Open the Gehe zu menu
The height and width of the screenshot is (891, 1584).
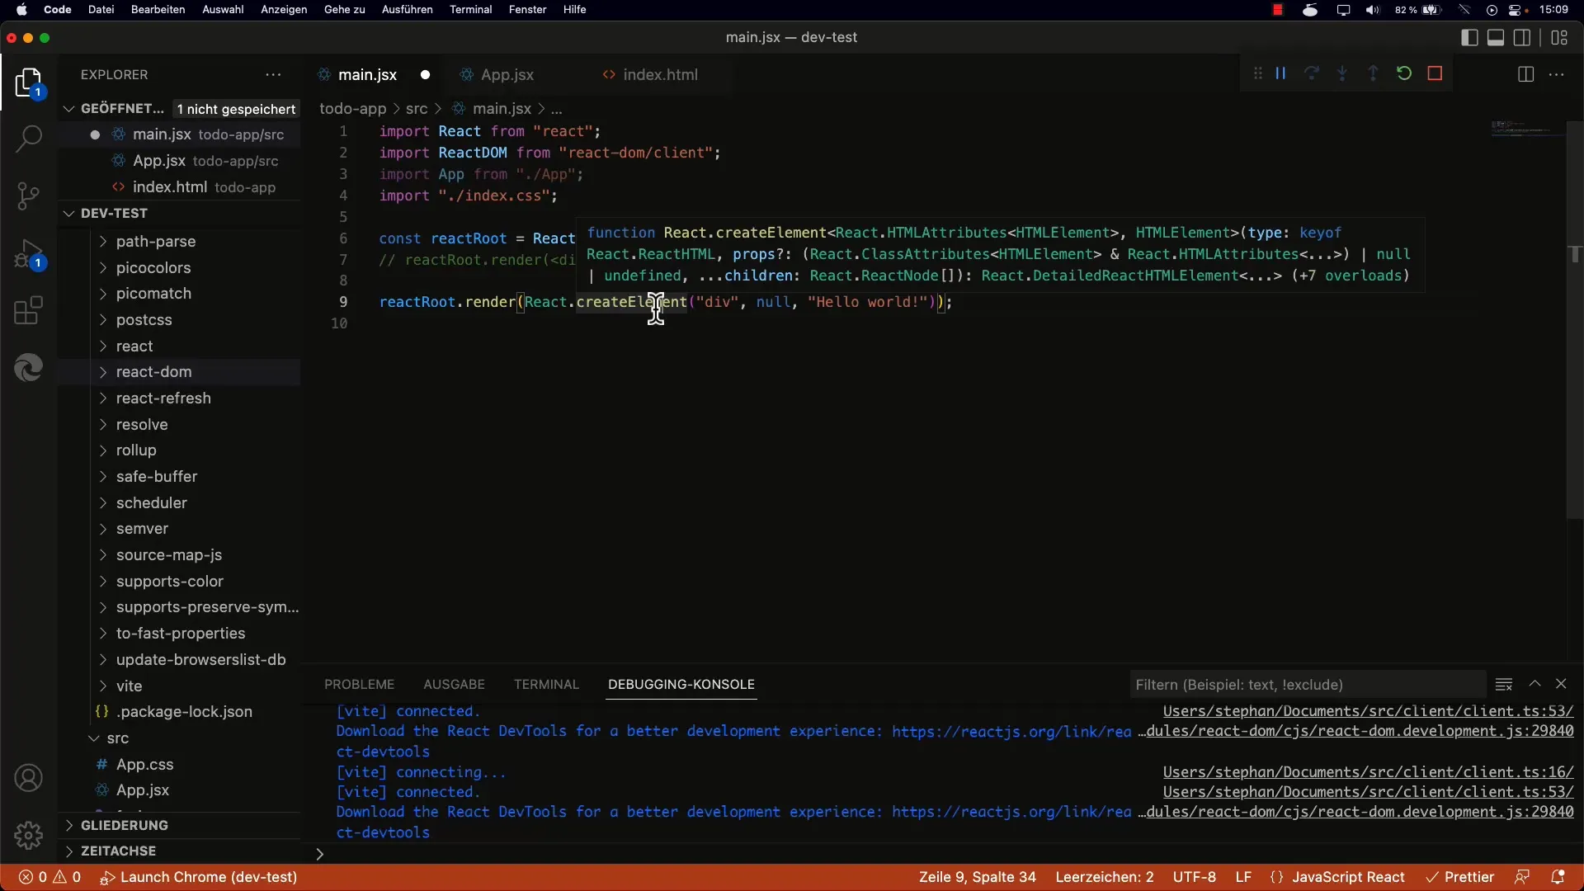pyautogui.click(x=344, y=10)
